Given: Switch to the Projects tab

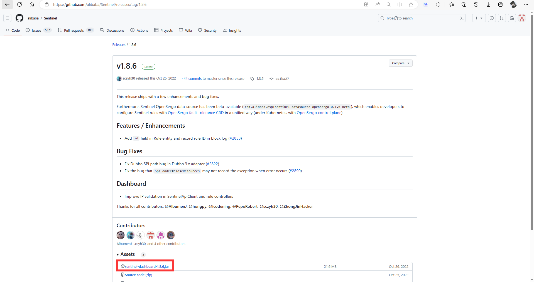Looking at the screenshot, I should point(163,30).
